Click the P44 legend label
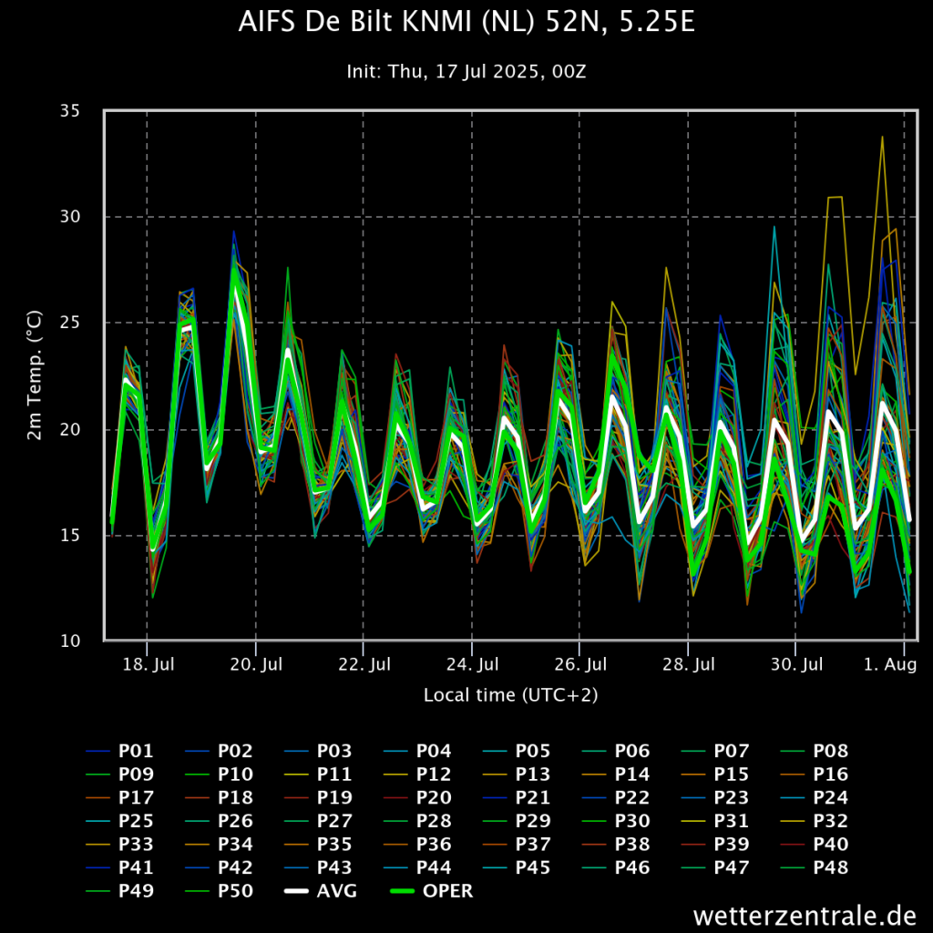Viewport: 933px width, 933px height. click(x=434, y=867)
